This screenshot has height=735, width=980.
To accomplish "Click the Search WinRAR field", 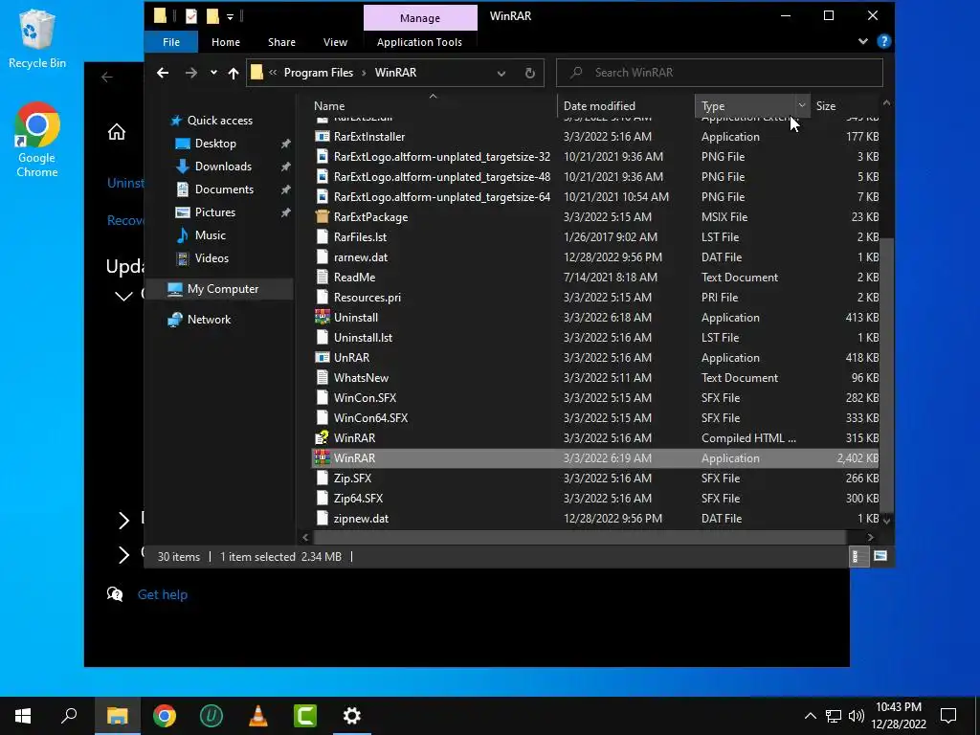I will coord(720,73).
